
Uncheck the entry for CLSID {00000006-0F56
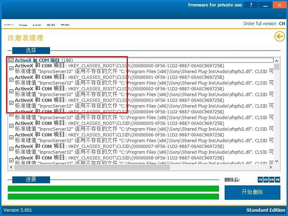[12, 137]
